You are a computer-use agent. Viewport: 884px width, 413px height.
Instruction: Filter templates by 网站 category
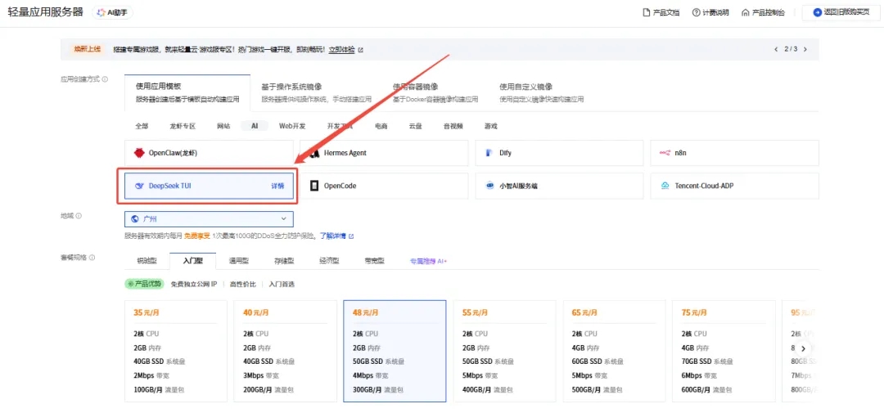tap(223, 126)
